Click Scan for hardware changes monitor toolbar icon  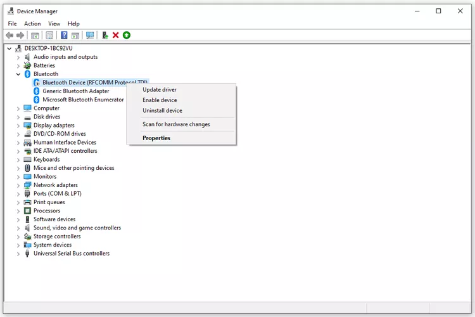(x=90, y=36)
